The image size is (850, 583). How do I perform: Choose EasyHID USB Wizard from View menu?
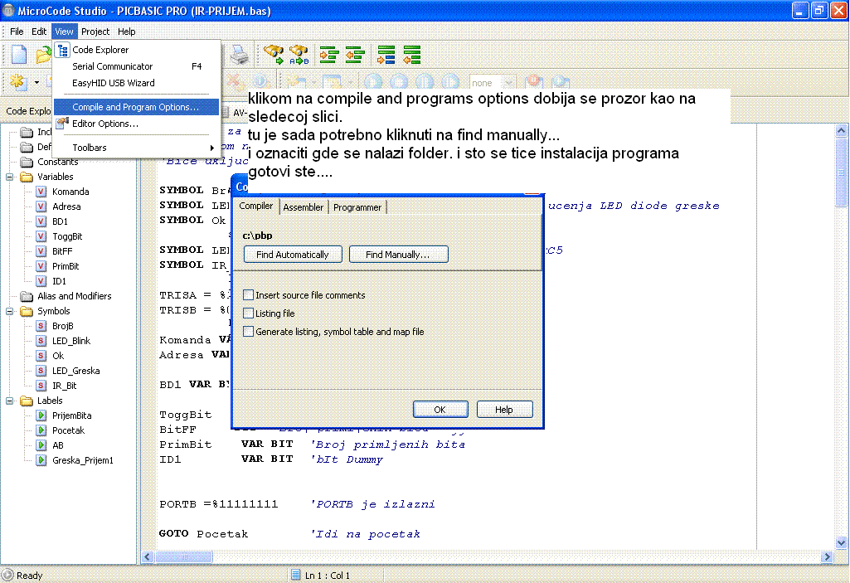(136, 83)
